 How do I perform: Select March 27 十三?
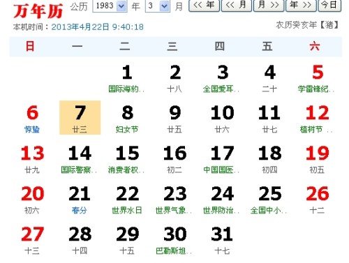32,240
